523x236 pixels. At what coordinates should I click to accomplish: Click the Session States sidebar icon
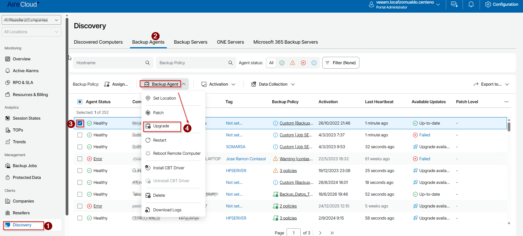tap(8, 118)
